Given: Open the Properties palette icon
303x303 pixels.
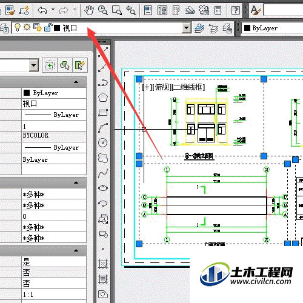Looking at the screenshot, I should point(148,10).
